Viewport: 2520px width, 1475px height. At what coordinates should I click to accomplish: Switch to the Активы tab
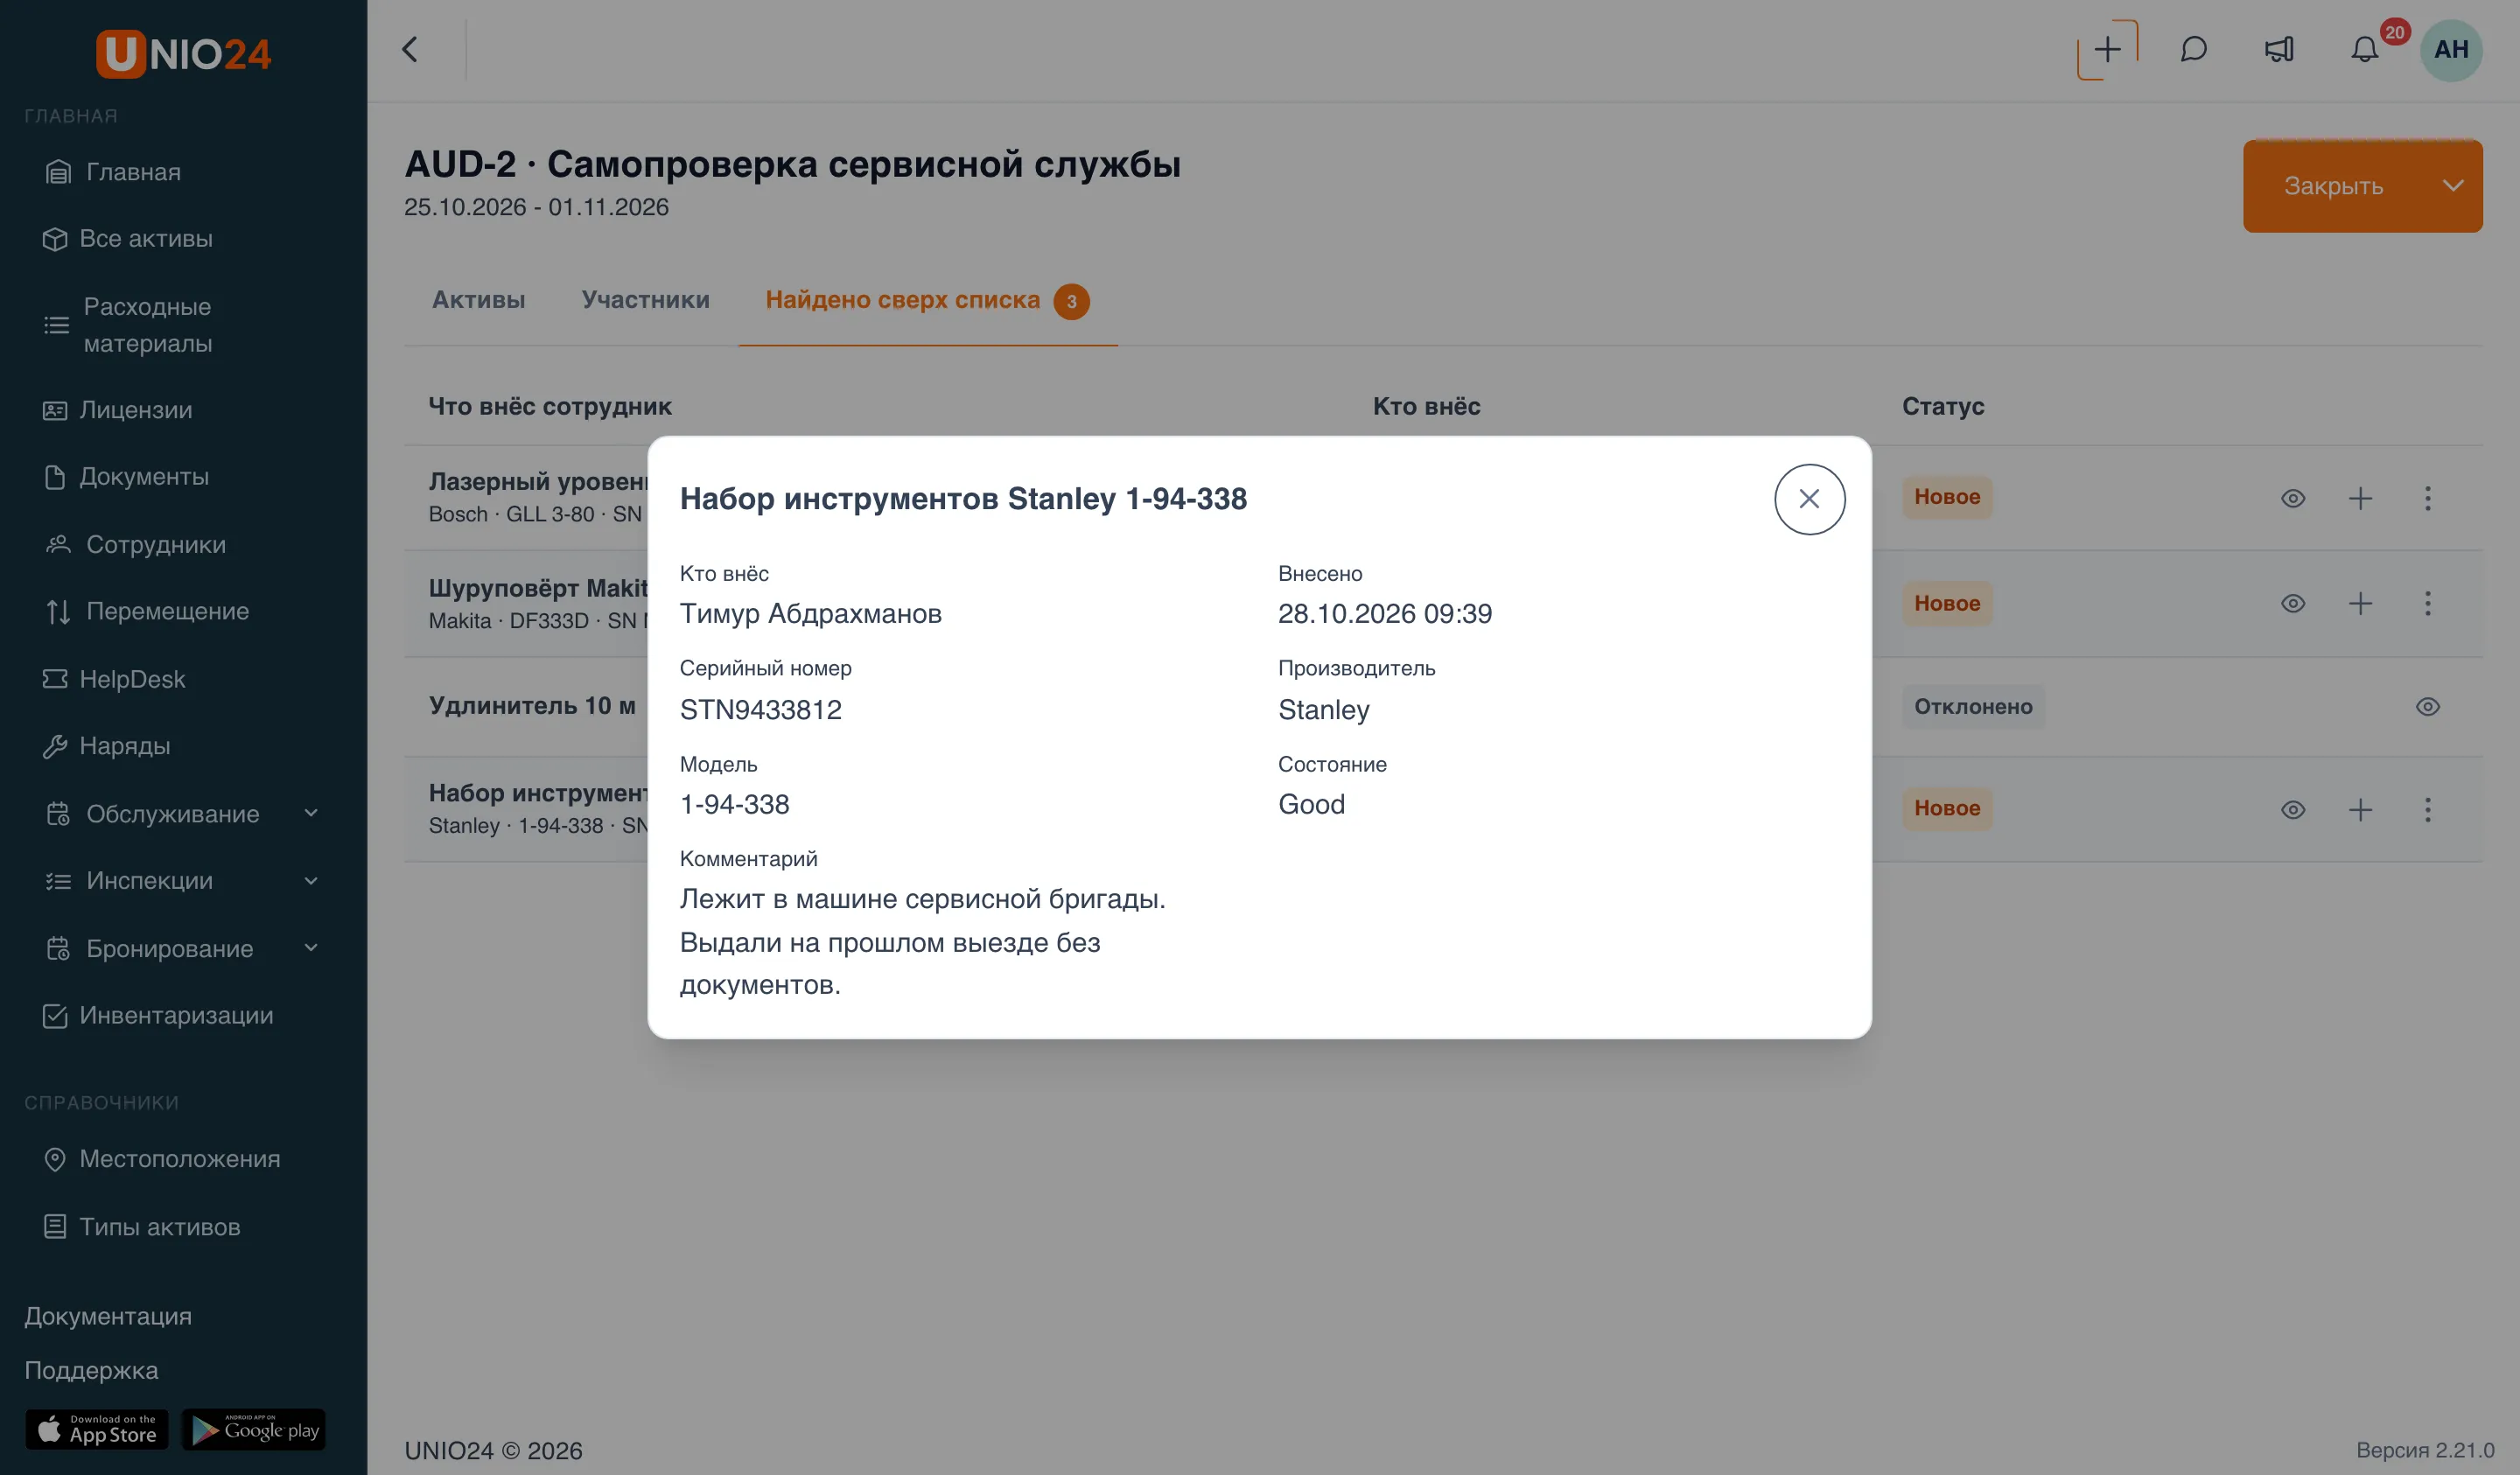pyautogui.click(x=478, y=300)
